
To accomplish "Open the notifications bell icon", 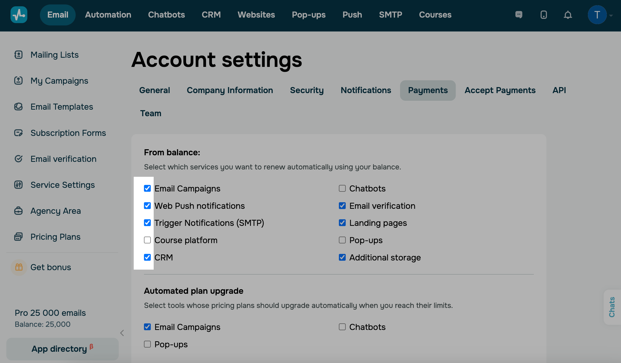I will (x=568, y=15).
